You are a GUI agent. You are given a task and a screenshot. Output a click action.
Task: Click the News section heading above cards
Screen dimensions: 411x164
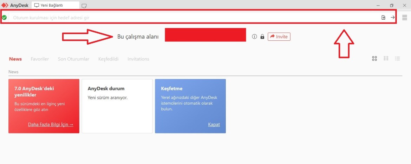[13, 72]
